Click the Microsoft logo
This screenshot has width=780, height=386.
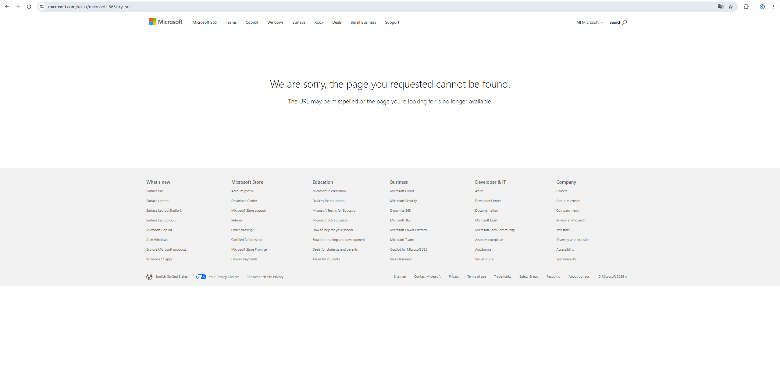166,22
